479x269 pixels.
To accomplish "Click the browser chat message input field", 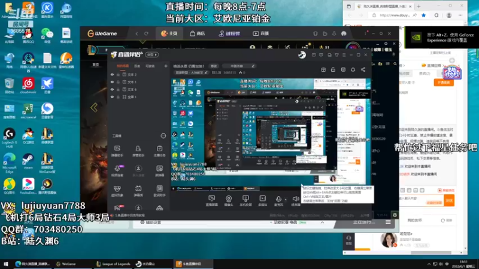I will 421,199.
